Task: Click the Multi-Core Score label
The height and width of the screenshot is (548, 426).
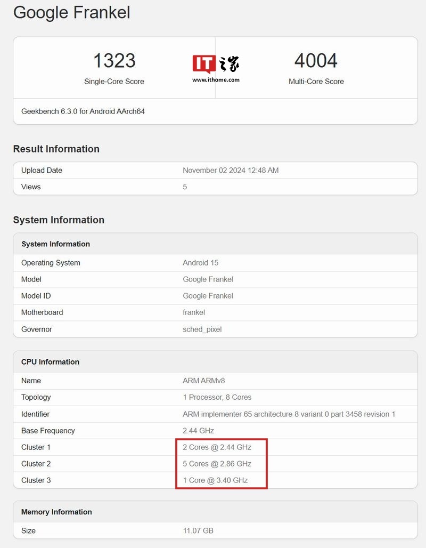Action: (x=316, y=82)
